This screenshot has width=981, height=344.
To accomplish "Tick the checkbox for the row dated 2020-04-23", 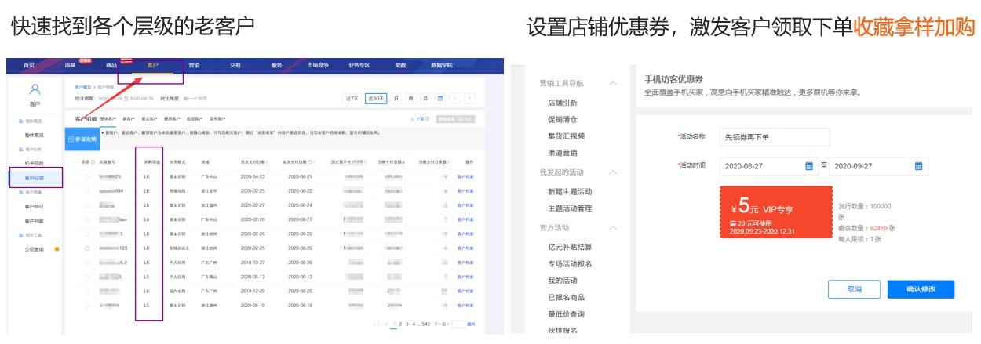I will click(x=86, y=177).
